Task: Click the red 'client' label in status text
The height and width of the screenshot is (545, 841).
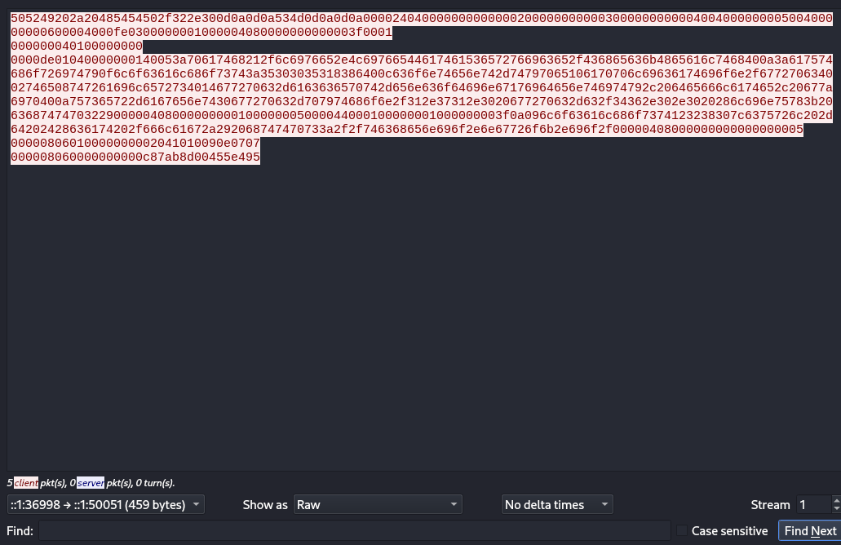Action: pyautogui.click(x=25, y=483)
